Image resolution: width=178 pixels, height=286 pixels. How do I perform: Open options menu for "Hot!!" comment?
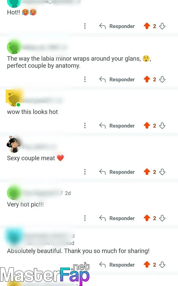pos(85,26)
